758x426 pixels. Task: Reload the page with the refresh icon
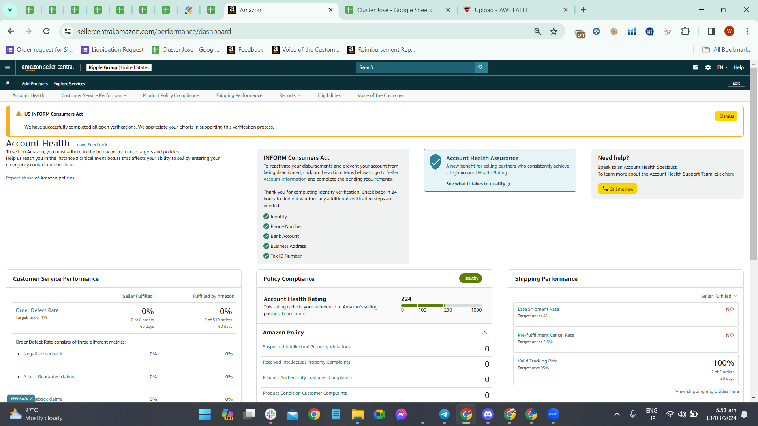coord(46,31)
